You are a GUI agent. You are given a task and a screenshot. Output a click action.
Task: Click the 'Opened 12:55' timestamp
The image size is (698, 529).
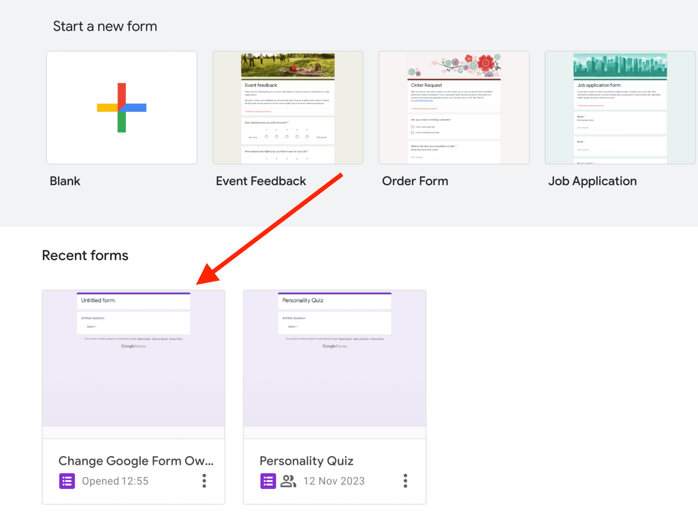(x=115, y=481)
